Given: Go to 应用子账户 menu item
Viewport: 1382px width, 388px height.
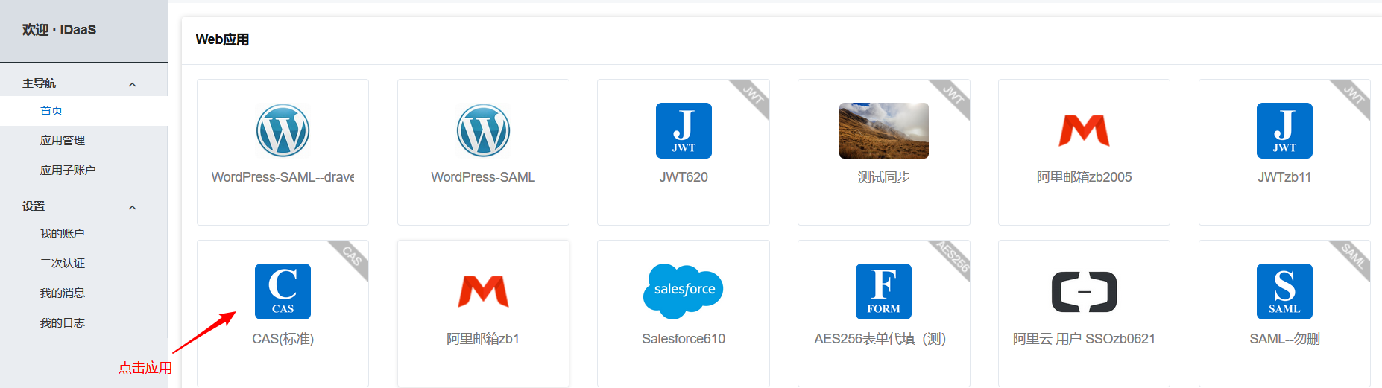Looking at the screenshot, I should point(68,170).
